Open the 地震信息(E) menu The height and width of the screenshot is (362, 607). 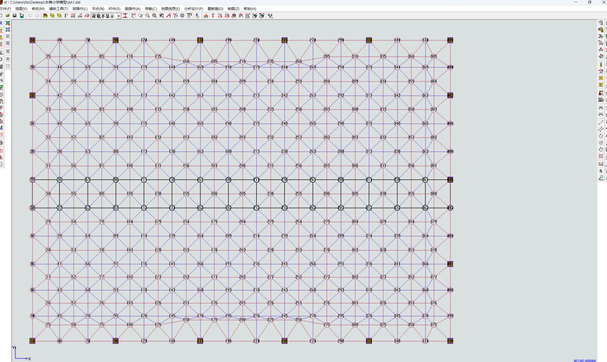171,9
